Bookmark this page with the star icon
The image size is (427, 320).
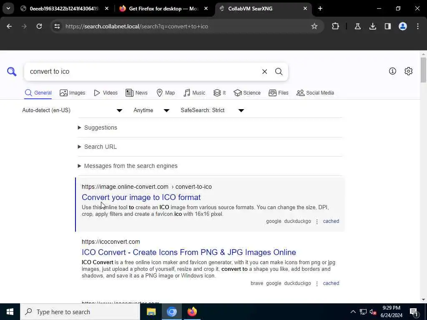[x=314, y=26]
